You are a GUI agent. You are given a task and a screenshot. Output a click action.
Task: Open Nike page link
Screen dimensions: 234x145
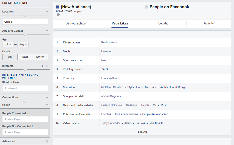tap(104, 60)
